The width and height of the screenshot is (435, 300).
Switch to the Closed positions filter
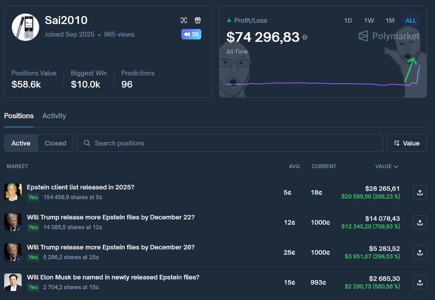pyautogui.click(x=55, y=143)
